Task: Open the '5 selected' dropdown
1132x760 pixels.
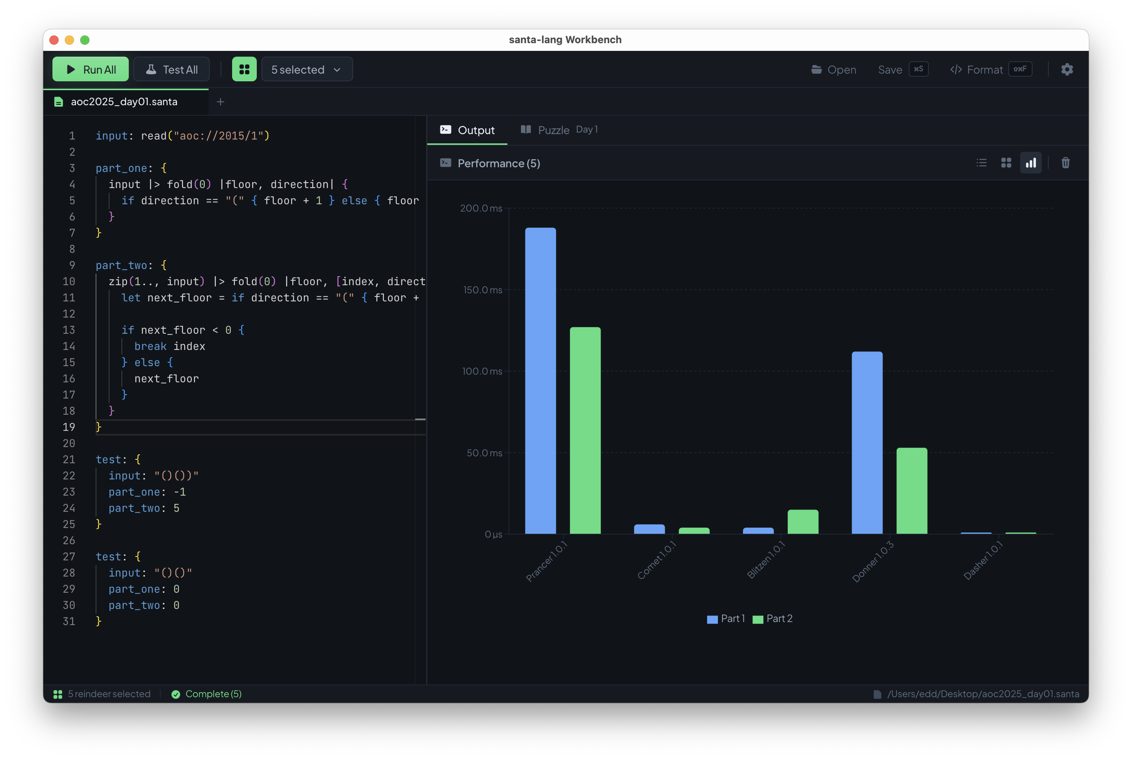Action: pos(307,69)
